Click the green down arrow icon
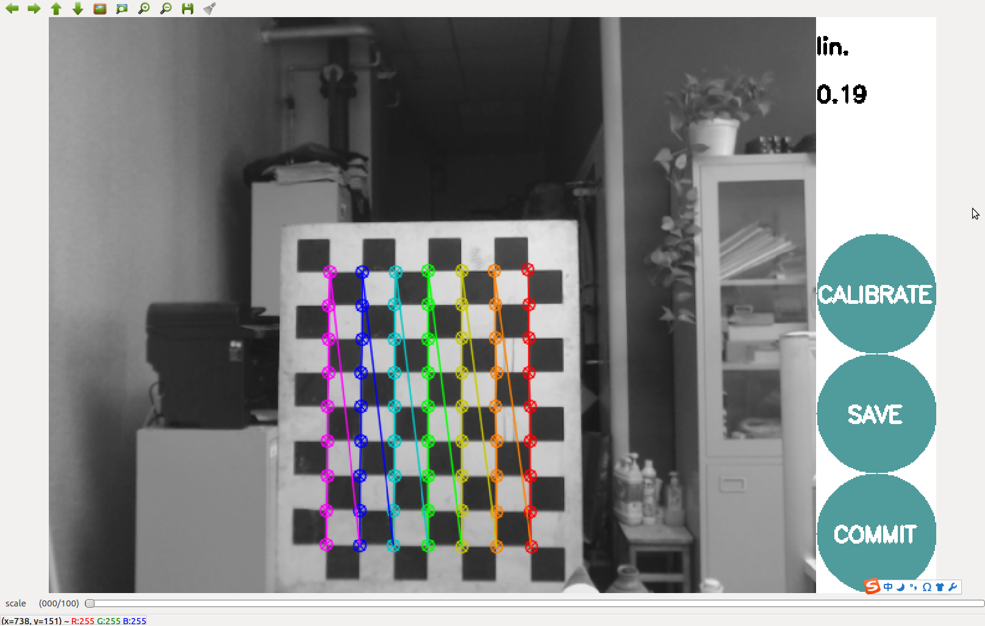985x626 pixels. click(x=77, y=9)
